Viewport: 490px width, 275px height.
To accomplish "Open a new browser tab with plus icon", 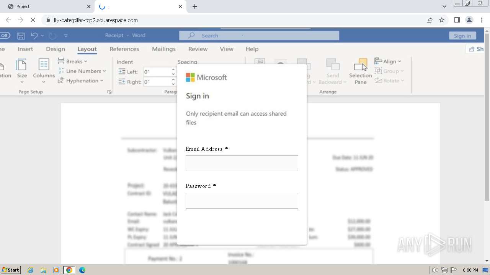I will coord(194,6).
